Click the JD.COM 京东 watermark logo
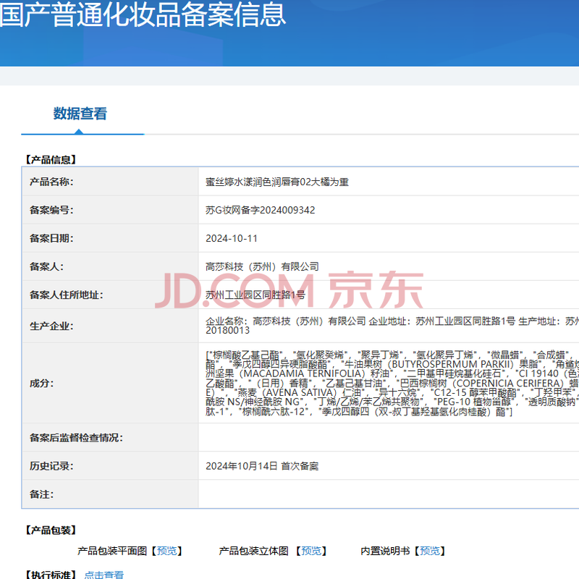 coord(289,289)
